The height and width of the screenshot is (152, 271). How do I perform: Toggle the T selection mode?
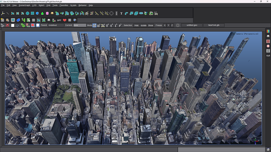[x=107, y=25]
